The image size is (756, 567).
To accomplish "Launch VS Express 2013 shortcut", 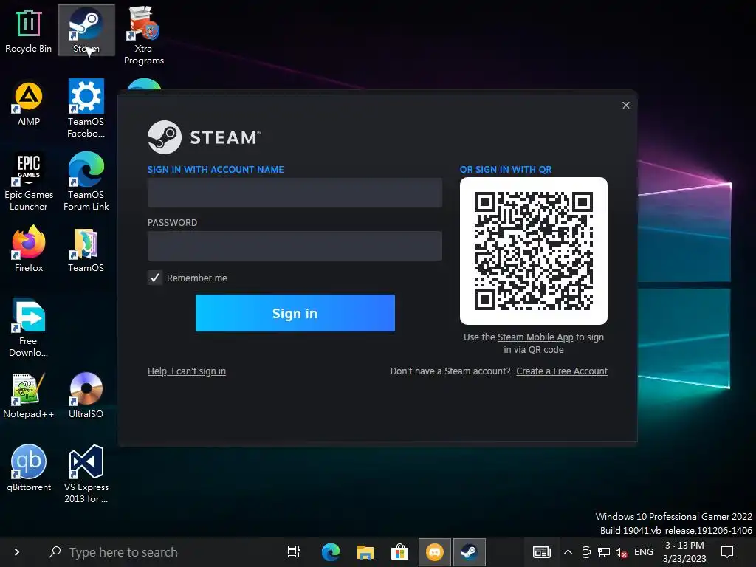I will [x=86, y=474].
